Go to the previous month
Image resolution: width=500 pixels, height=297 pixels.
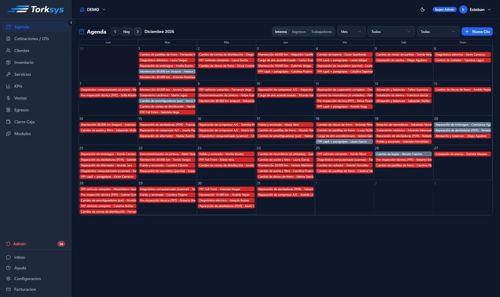point(115,32)
